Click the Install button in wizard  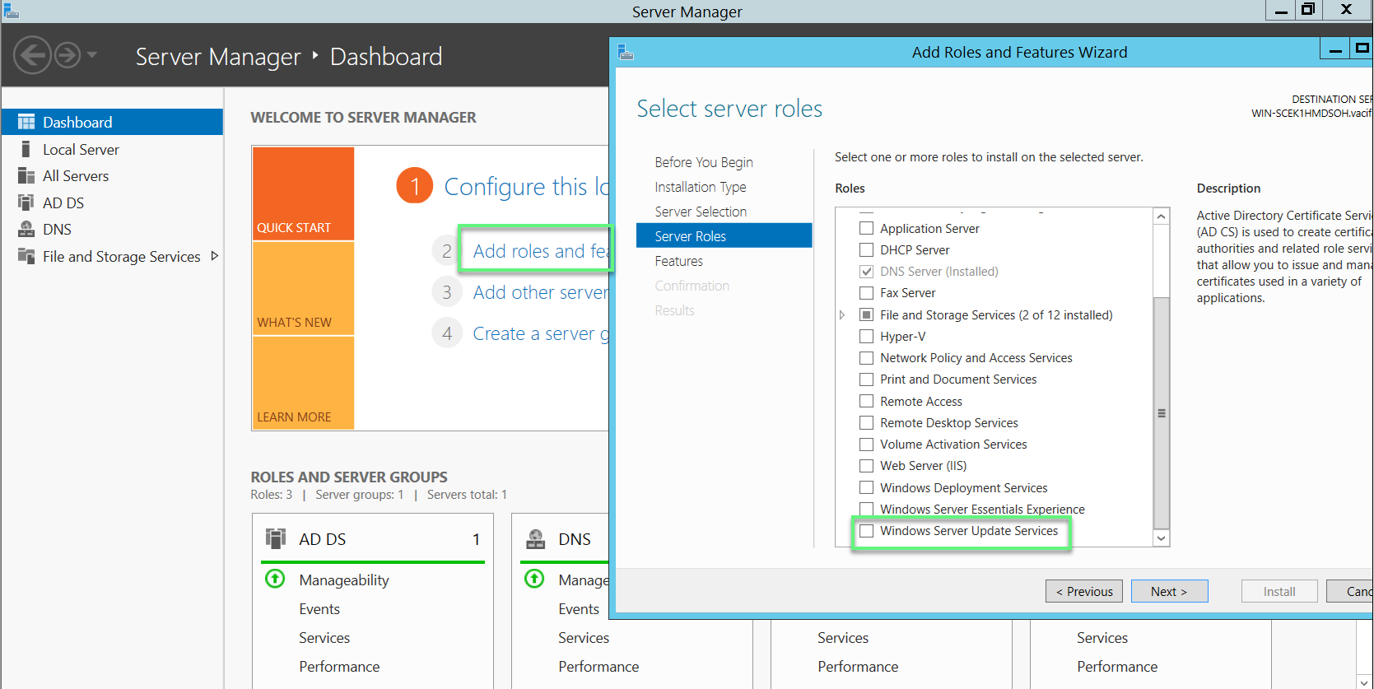1279,591
